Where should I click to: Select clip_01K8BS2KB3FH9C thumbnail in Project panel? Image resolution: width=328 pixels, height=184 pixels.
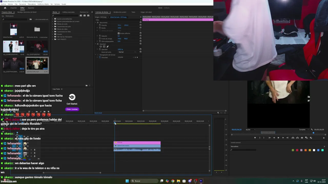click(14, 47)
